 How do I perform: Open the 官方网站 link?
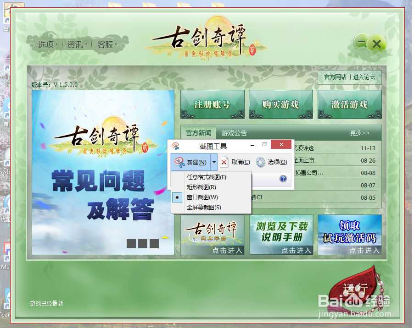coord(335,77)
